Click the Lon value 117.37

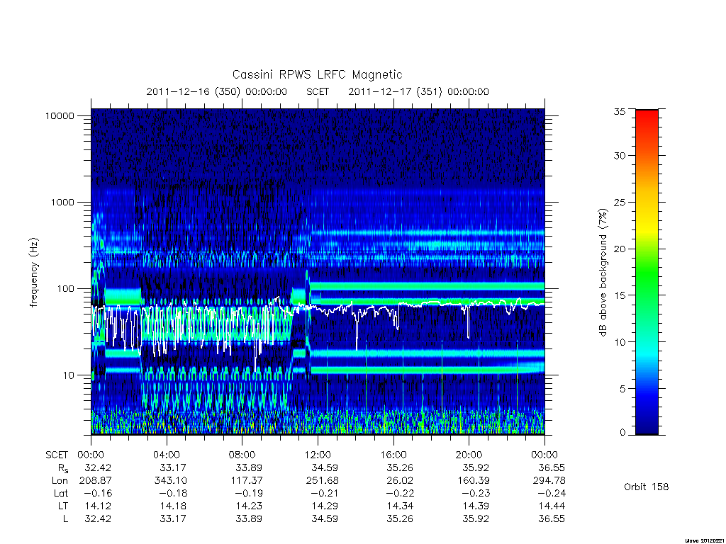[247, 481]
